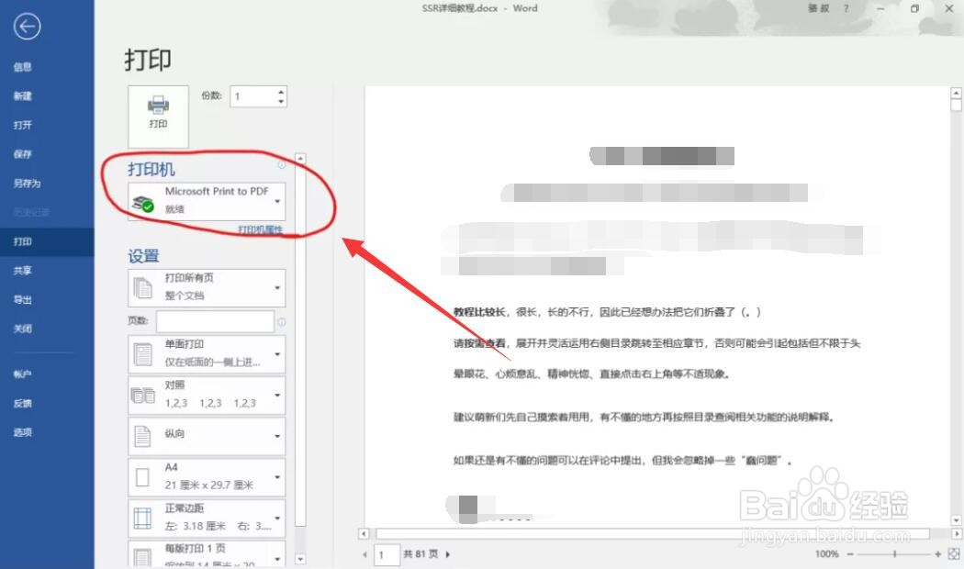Click the zoom to page icon
Screen dimensions: 964x569
[x=954, y=554]
